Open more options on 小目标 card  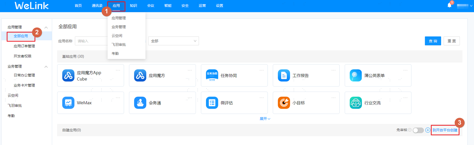[x=333, y=97]
